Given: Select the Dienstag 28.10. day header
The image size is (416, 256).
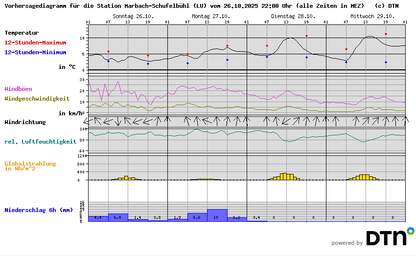Looking at the screenshot, I should click(x=293, y=16).
